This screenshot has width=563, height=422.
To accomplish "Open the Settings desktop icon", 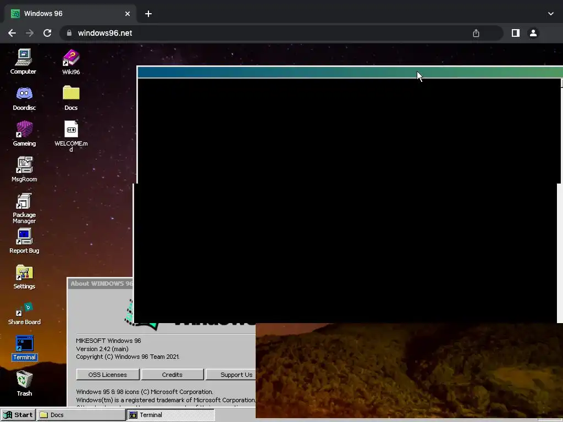I will pyautogui.click(x=24, y=277).
